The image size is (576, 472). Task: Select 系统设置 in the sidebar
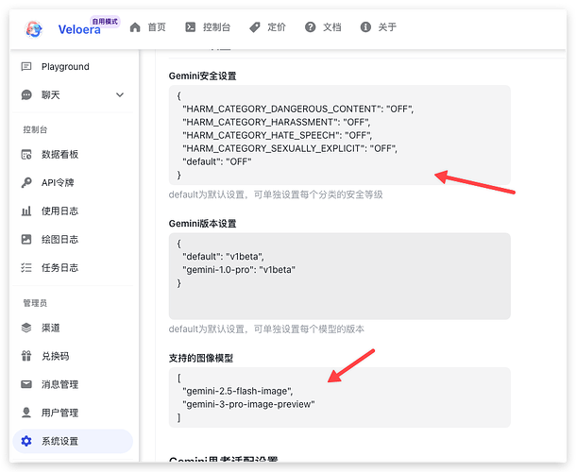(73, 441)
